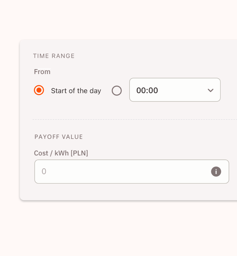Click "[PLN]" in the cost field label

tap(79, 153)
